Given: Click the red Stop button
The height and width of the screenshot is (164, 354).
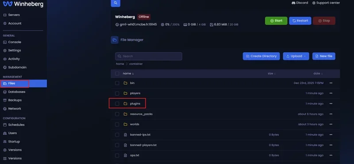Looking at the screenshot, I should click(324, 20).
